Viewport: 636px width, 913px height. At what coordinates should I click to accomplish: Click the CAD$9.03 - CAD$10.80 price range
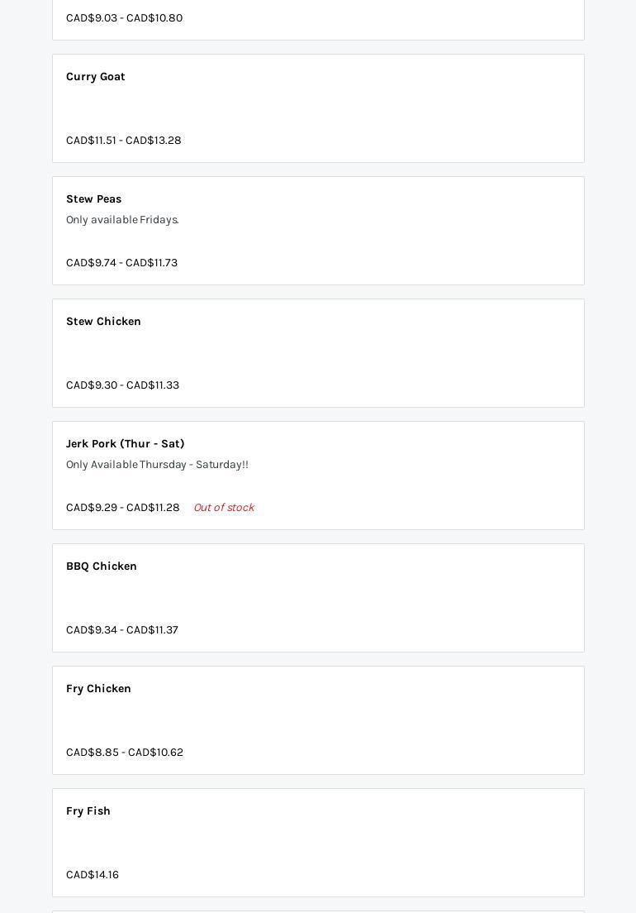tap(124, 18)
